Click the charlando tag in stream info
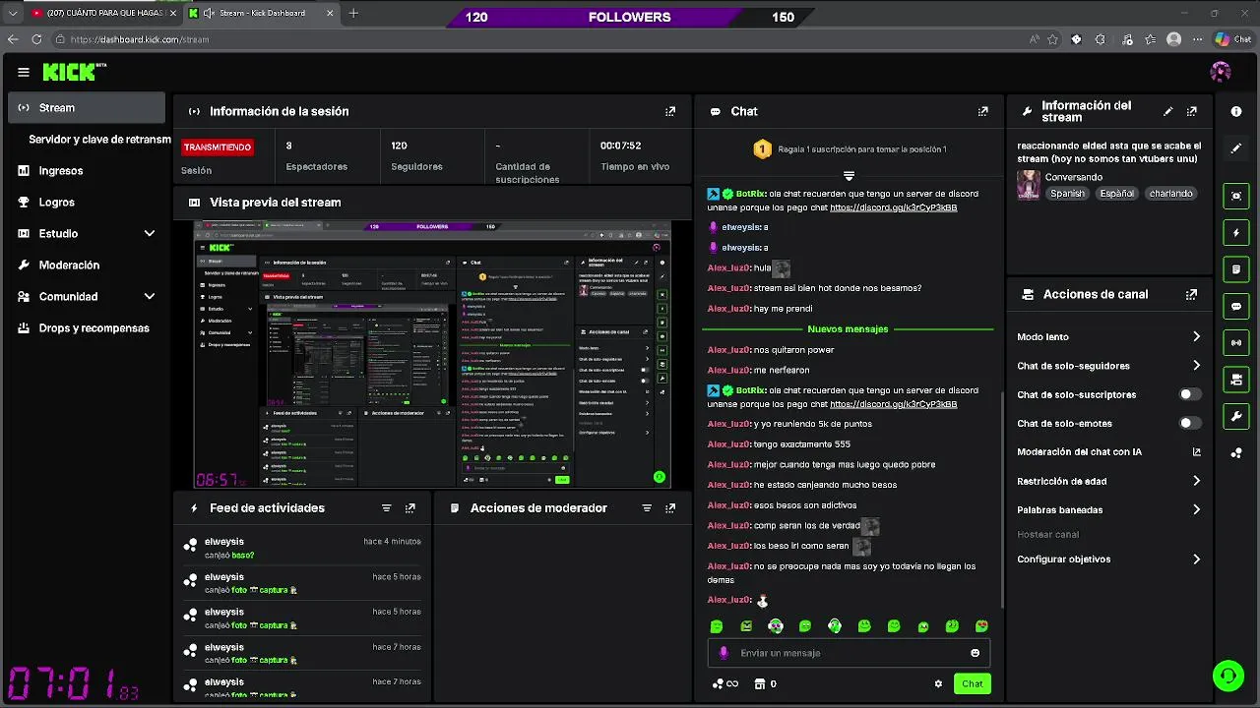 [x=1170, y=194]
